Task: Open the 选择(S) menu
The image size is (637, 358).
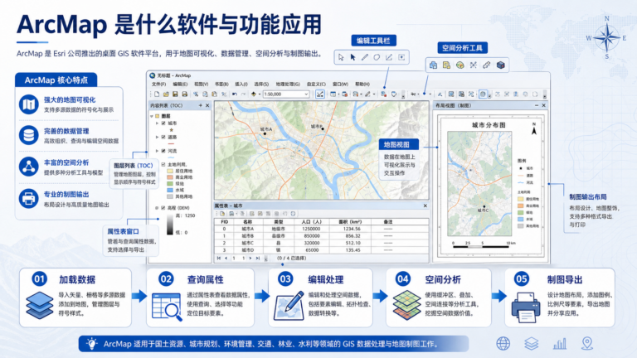Action: (261, 84)
